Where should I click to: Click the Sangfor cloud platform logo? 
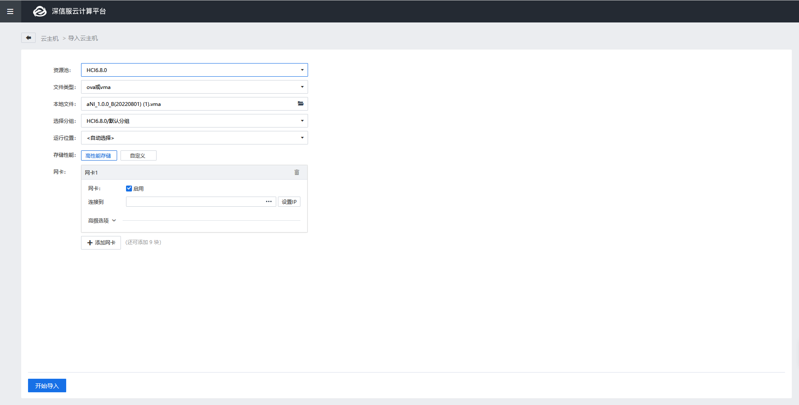40,11
